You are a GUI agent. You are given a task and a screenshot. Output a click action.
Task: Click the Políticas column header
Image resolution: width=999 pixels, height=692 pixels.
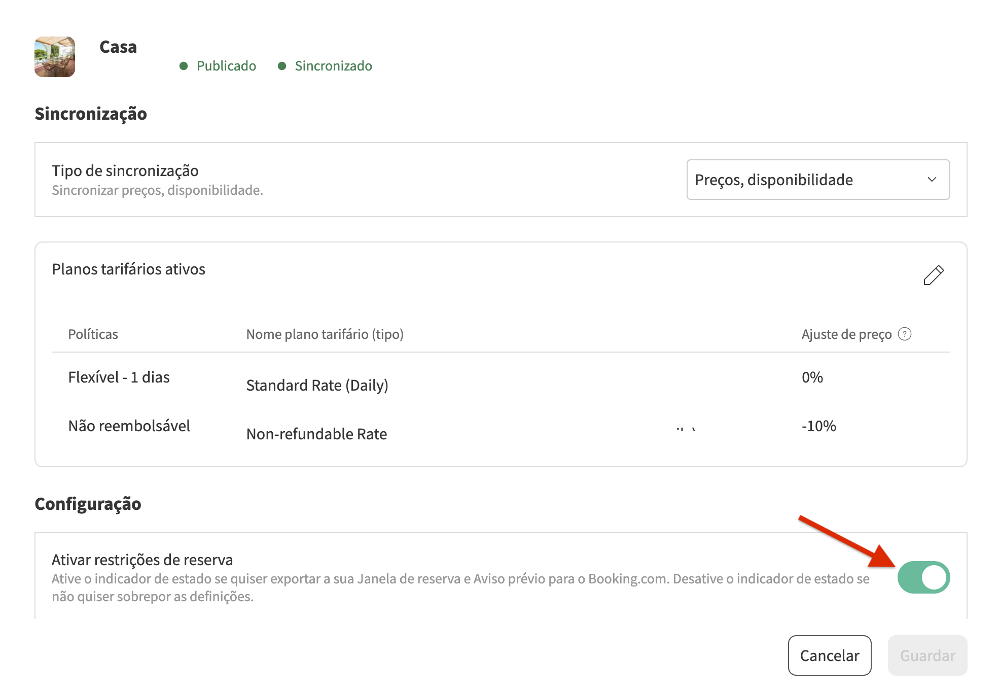click(93, 334)
